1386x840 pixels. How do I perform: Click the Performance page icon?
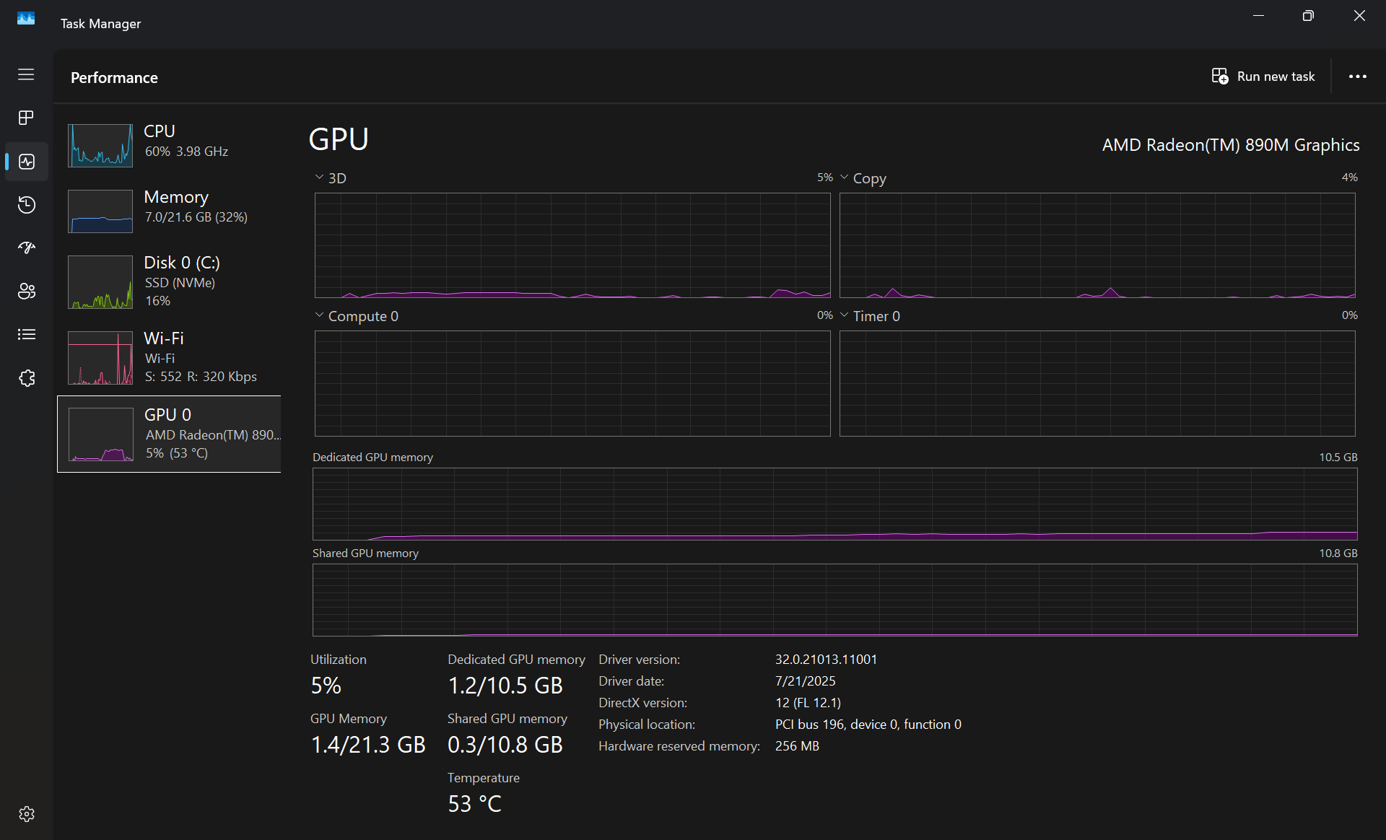click(26, 162)
